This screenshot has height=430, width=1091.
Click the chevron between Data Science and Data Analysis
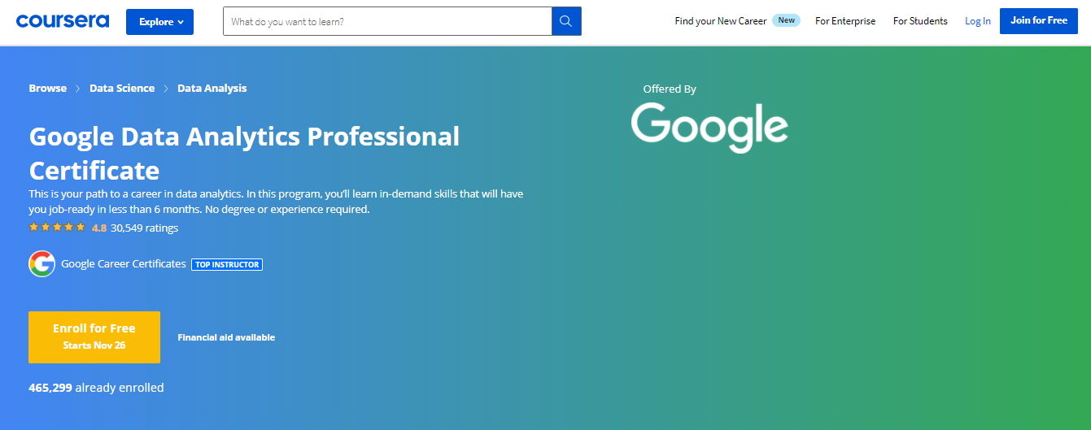tap(166, 88)
